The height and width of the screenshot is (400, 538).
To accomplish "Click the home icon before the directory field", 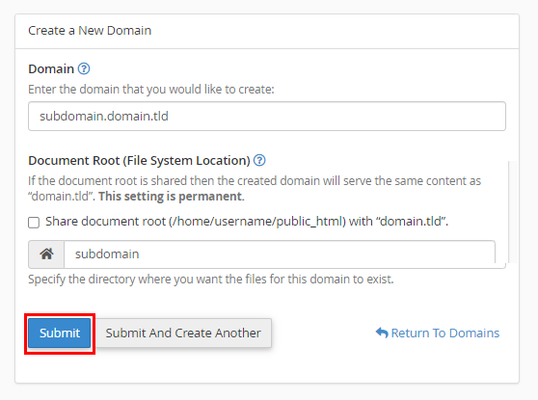I will click(x=46, y=254).
